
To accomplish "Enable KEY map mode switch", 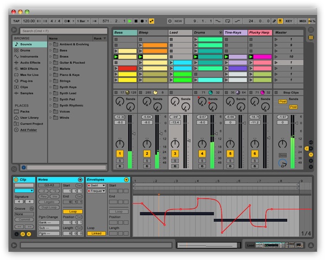I will click(289, 21).
